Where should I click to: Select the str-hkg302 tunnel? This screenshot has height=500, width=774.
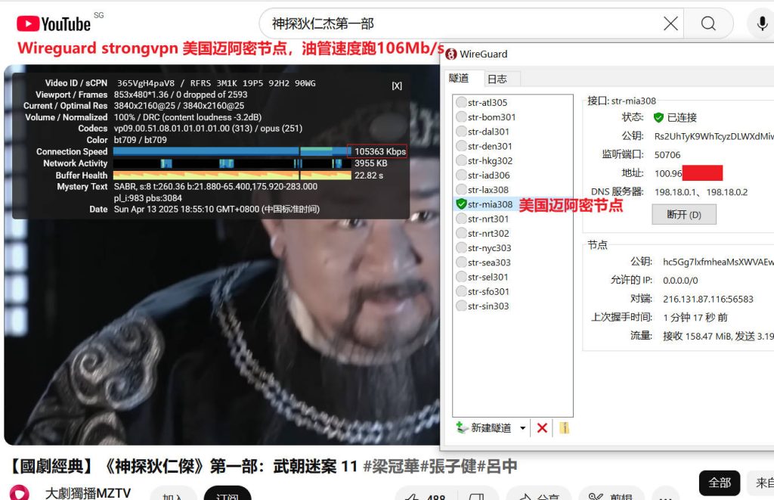pos(489,161)
